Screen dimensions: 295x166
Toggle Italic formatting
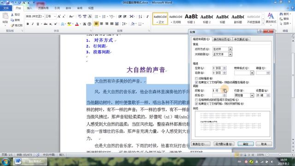(33, 24)
